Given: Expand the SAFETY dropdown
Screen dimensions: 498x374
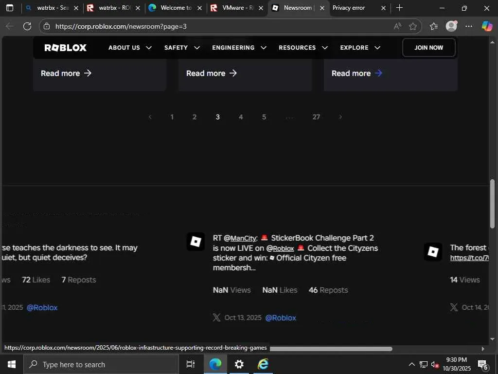Looking at the screenshot, I should point(182,48).
